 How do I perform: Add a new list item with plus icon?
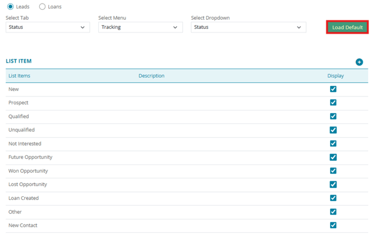(359, 62)
